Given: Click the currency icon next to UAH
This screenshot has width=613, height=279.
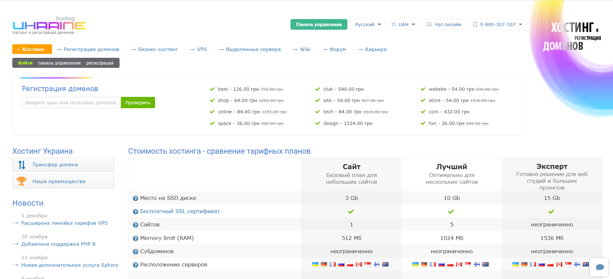Looking at the screenshot, I should pyautogui.click(x=394, y=25).
